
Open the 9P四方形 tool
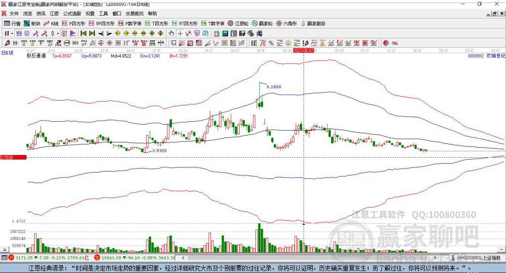tap(102, 24)
